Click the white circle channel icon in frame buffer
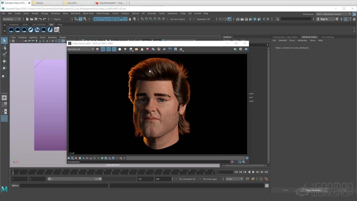Image resolution: width=357 pixels, height=201 pixels. point(120,49)
